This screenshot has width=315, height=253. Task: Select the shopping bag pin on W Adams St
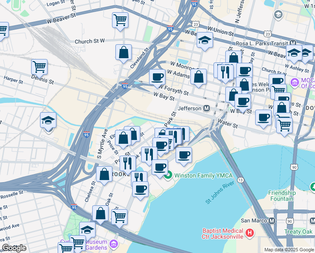[x=198, y=77]
